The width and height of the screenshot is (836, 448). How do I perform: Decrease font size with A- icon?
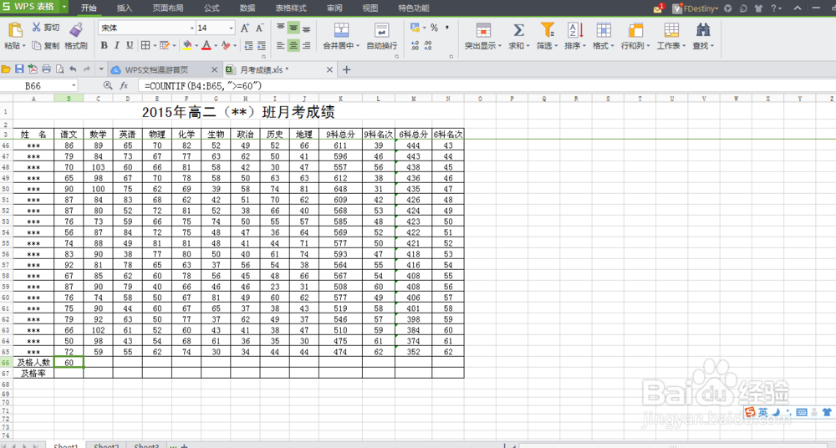pyautogui.click(x=260, y=28)
